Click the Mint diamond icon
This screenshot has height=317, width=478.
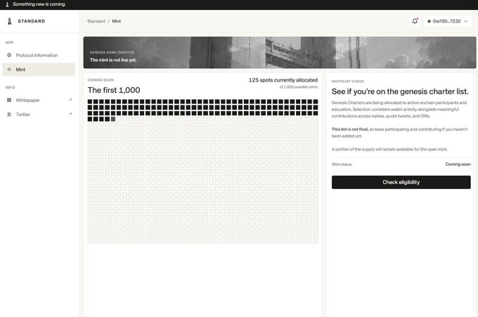click(x=9, y=70)
